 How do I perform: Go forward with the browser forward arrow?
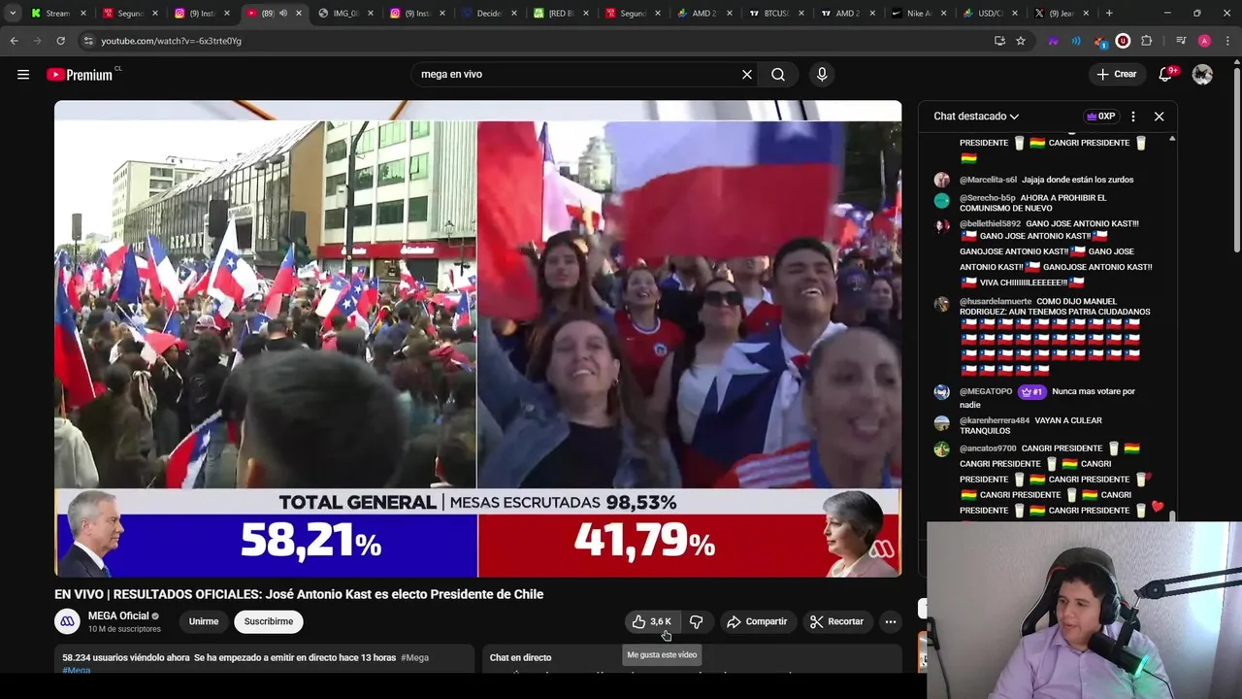37,41
